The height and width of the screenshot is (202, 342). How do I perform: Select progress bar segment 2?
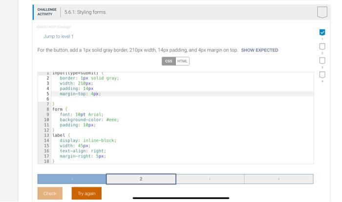click(x=141, y=179)
